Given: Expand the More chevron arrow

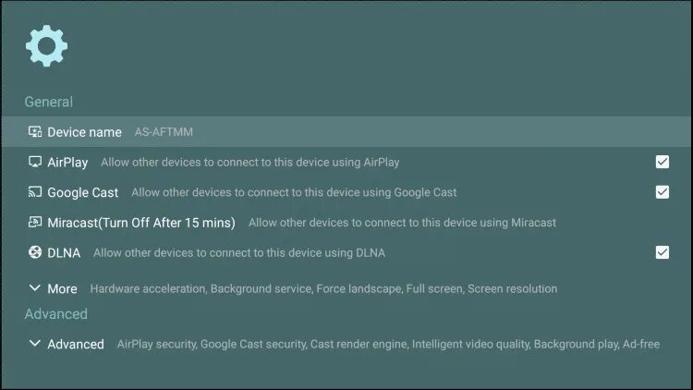Looking at the screenshot, I should pyautogui.click(x=35, y=288).
